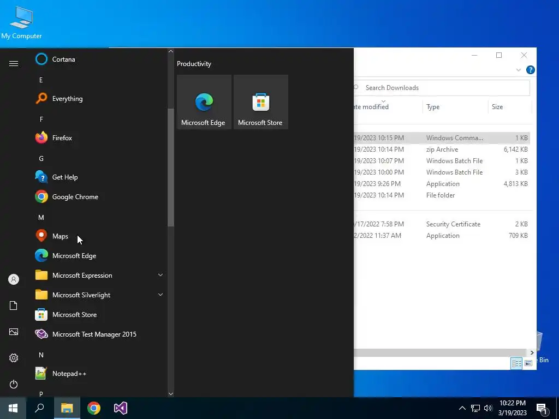
Task: Select the 4,813 KB Application row
Action: point(442,184)
